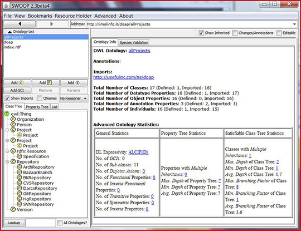Click in the Address URL field

click(188, 24)
